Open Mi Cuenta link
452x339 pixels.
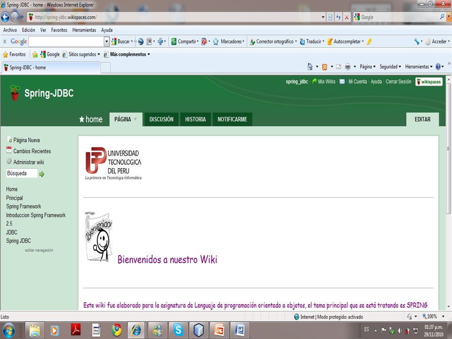click(357, 81)
